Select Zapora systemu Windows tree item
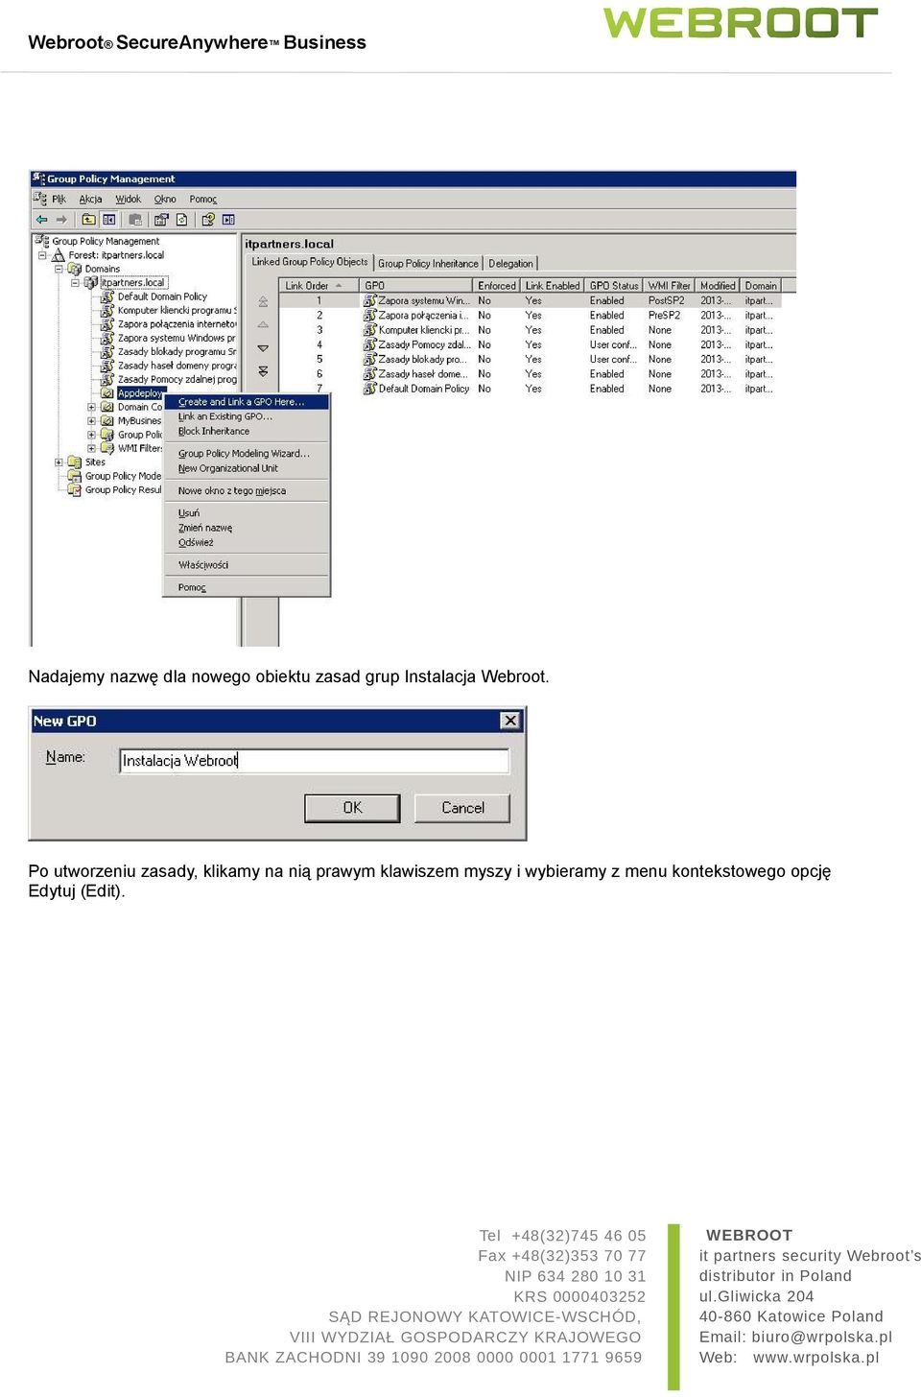921x1397 pixels. [177, 339]
